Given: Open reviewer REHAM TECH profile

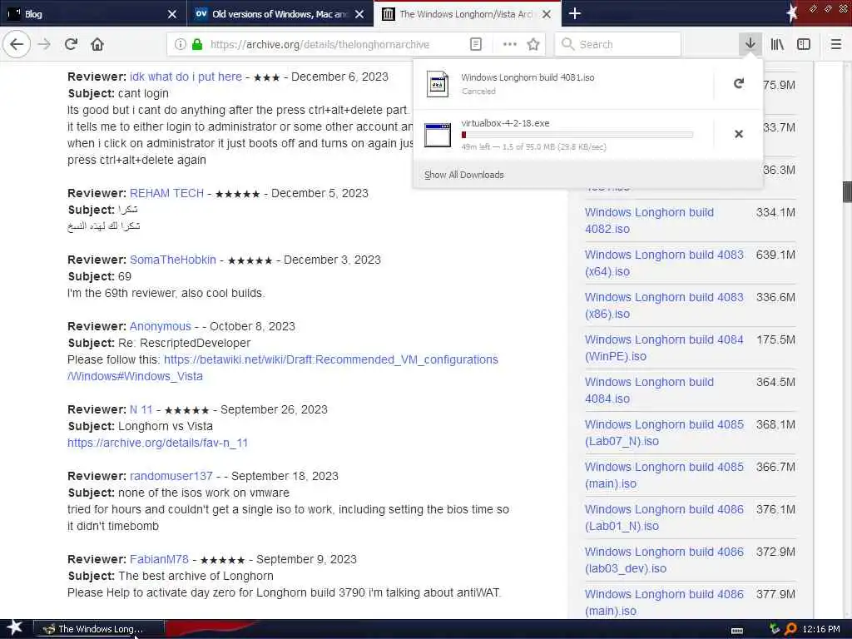Looking at the screenshot, I should (x=166, y=193).
